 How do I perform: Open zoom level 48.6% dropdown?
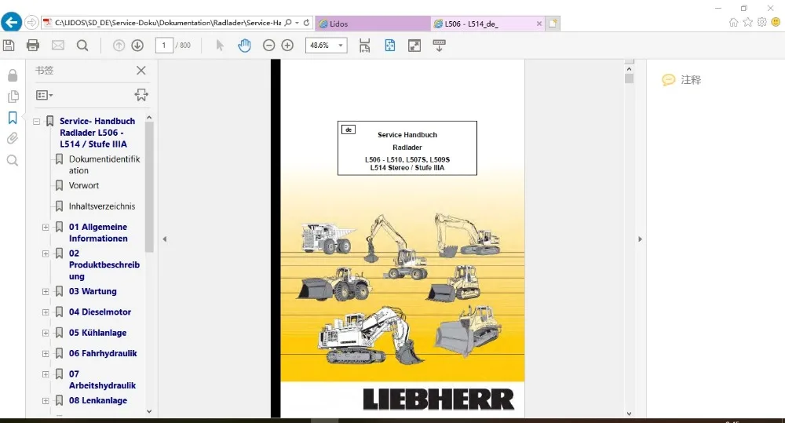[327, 46]
